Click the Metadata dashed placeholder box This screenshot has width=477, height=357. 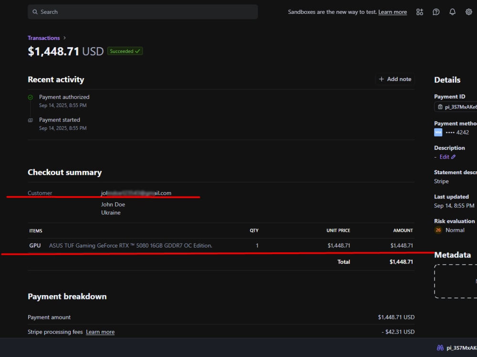coord(456,281)
